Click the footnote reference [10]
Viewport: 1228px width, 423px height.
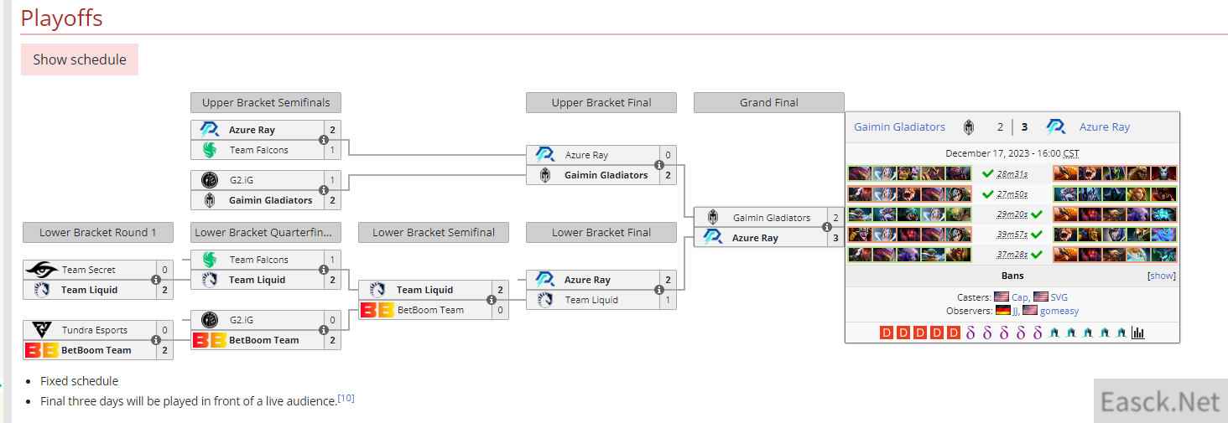coord(346,399)
